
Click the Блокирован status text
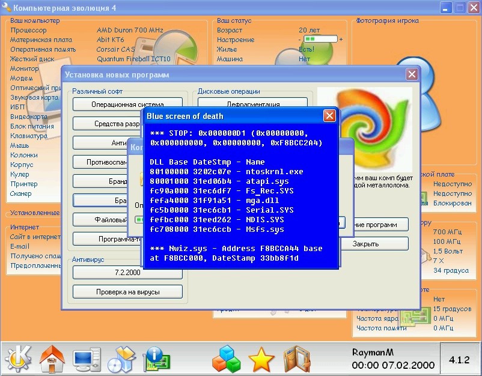point(453,203)
